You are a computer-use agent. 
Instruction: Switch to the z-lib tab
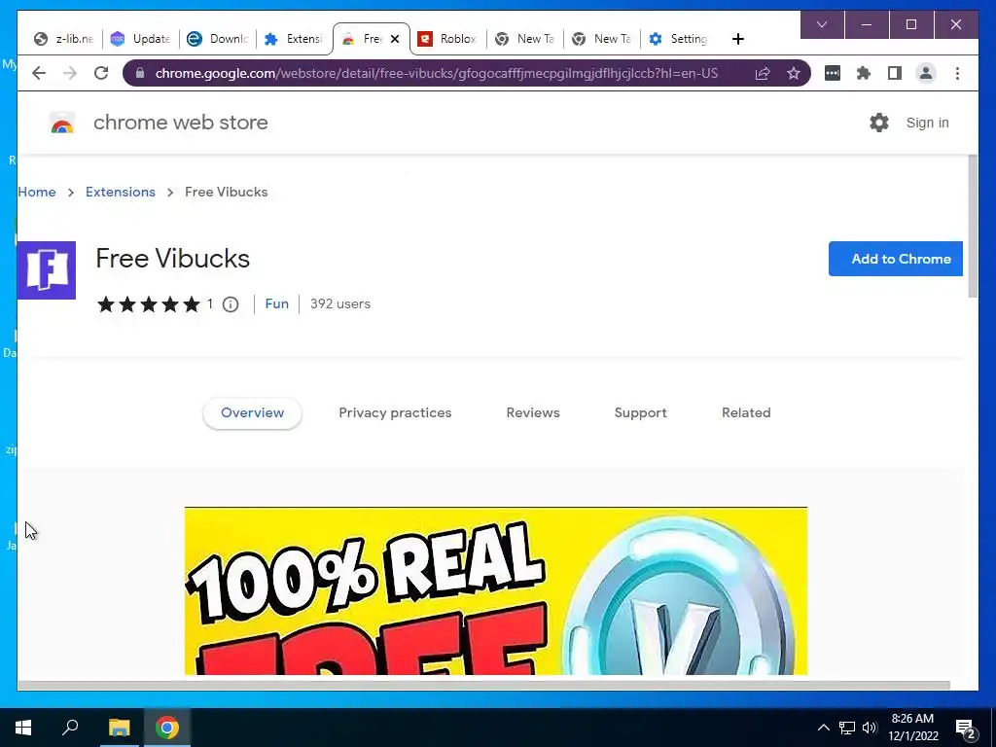pyautogui.click(x=63, y=39)
